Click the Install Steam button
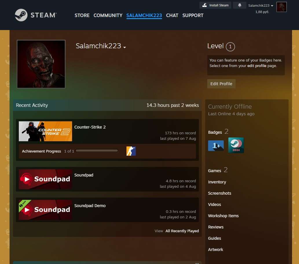This screenshot has height=264, width=299. [215, 5]
